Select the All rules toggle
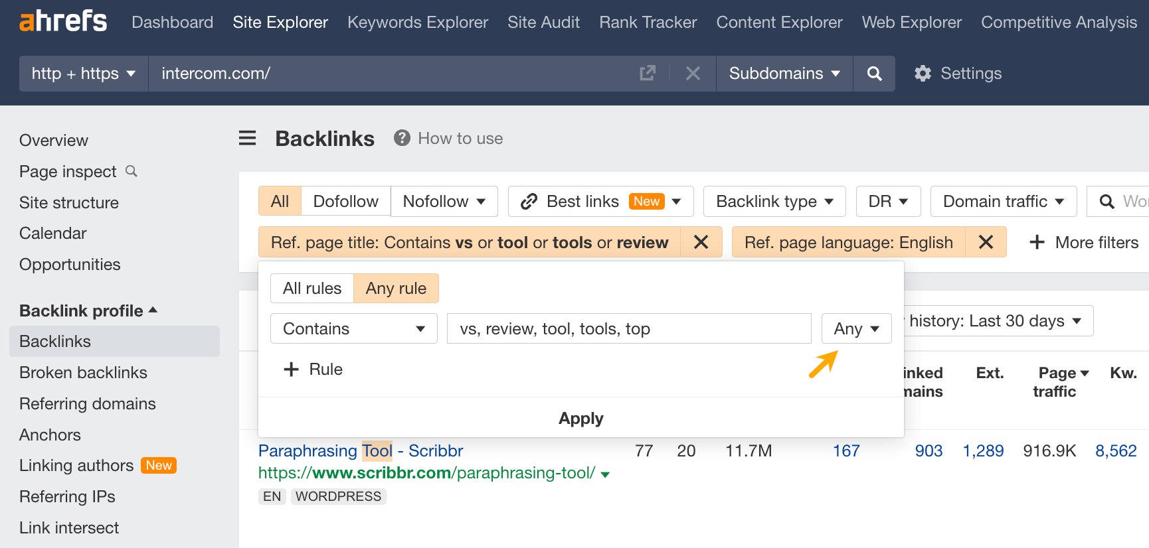 coord(312,288)
